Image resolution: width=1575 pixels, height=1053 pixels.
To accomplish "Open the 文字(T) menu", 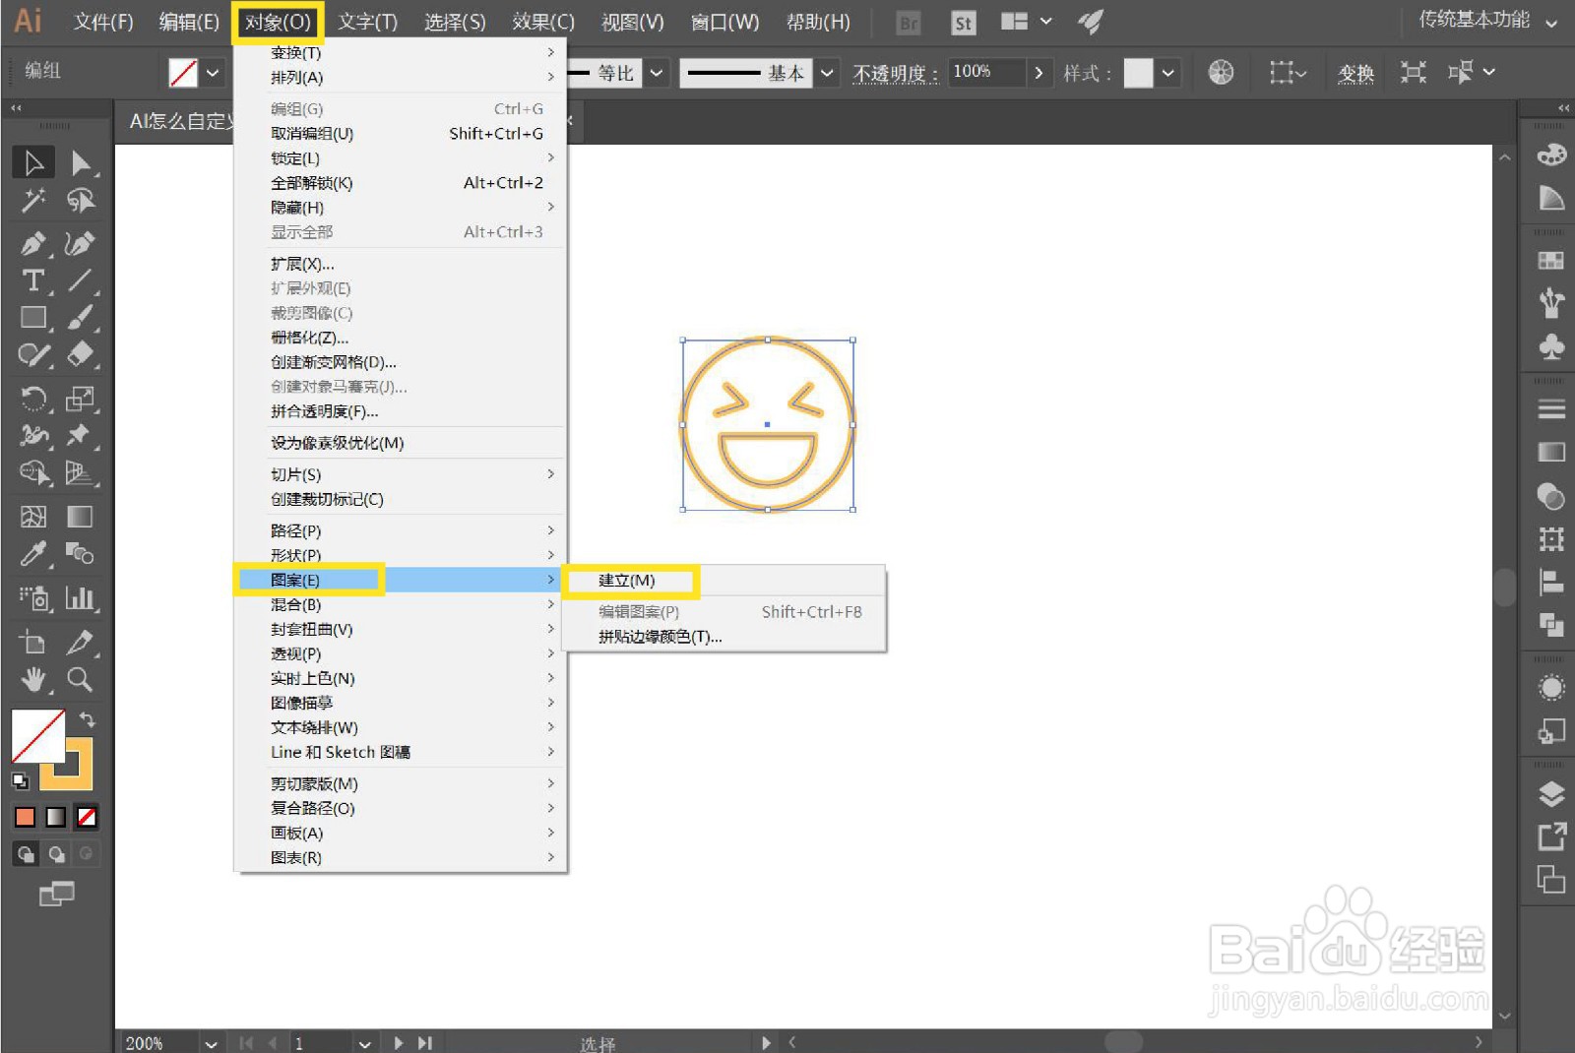I will (368, 22).
